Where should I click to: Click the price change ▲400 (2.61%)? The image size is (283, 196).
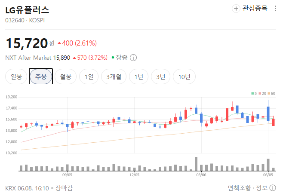77,43
